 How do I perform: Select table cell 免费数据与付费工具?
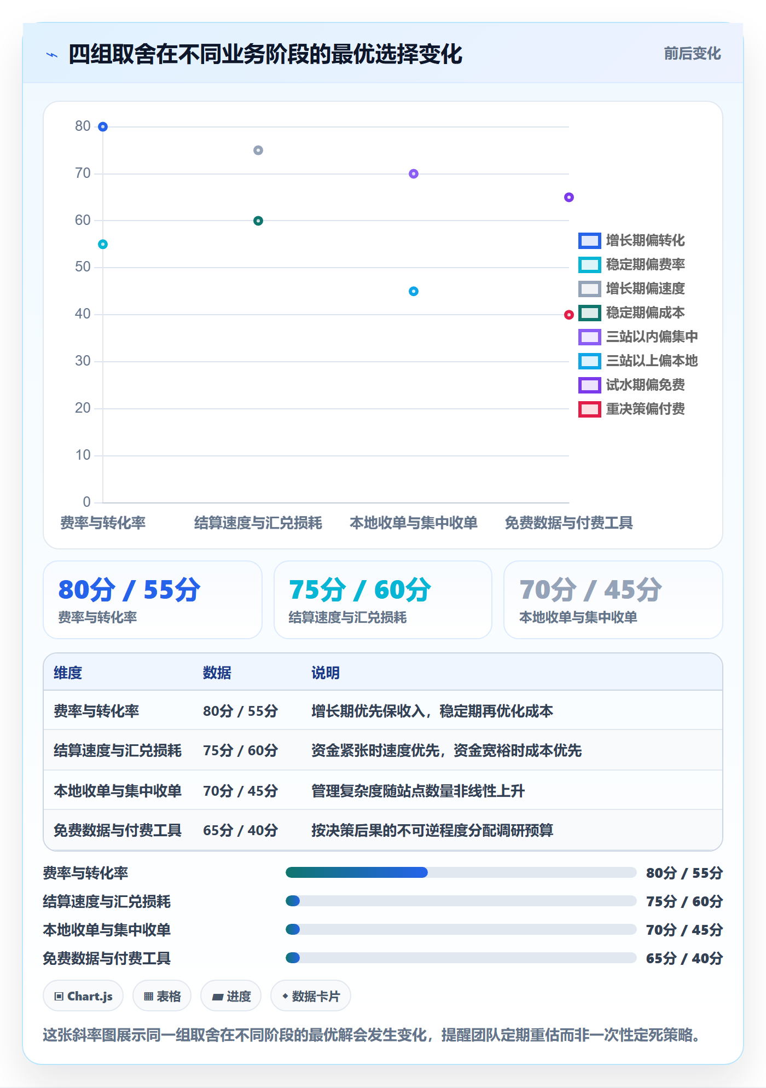[118, 830]
